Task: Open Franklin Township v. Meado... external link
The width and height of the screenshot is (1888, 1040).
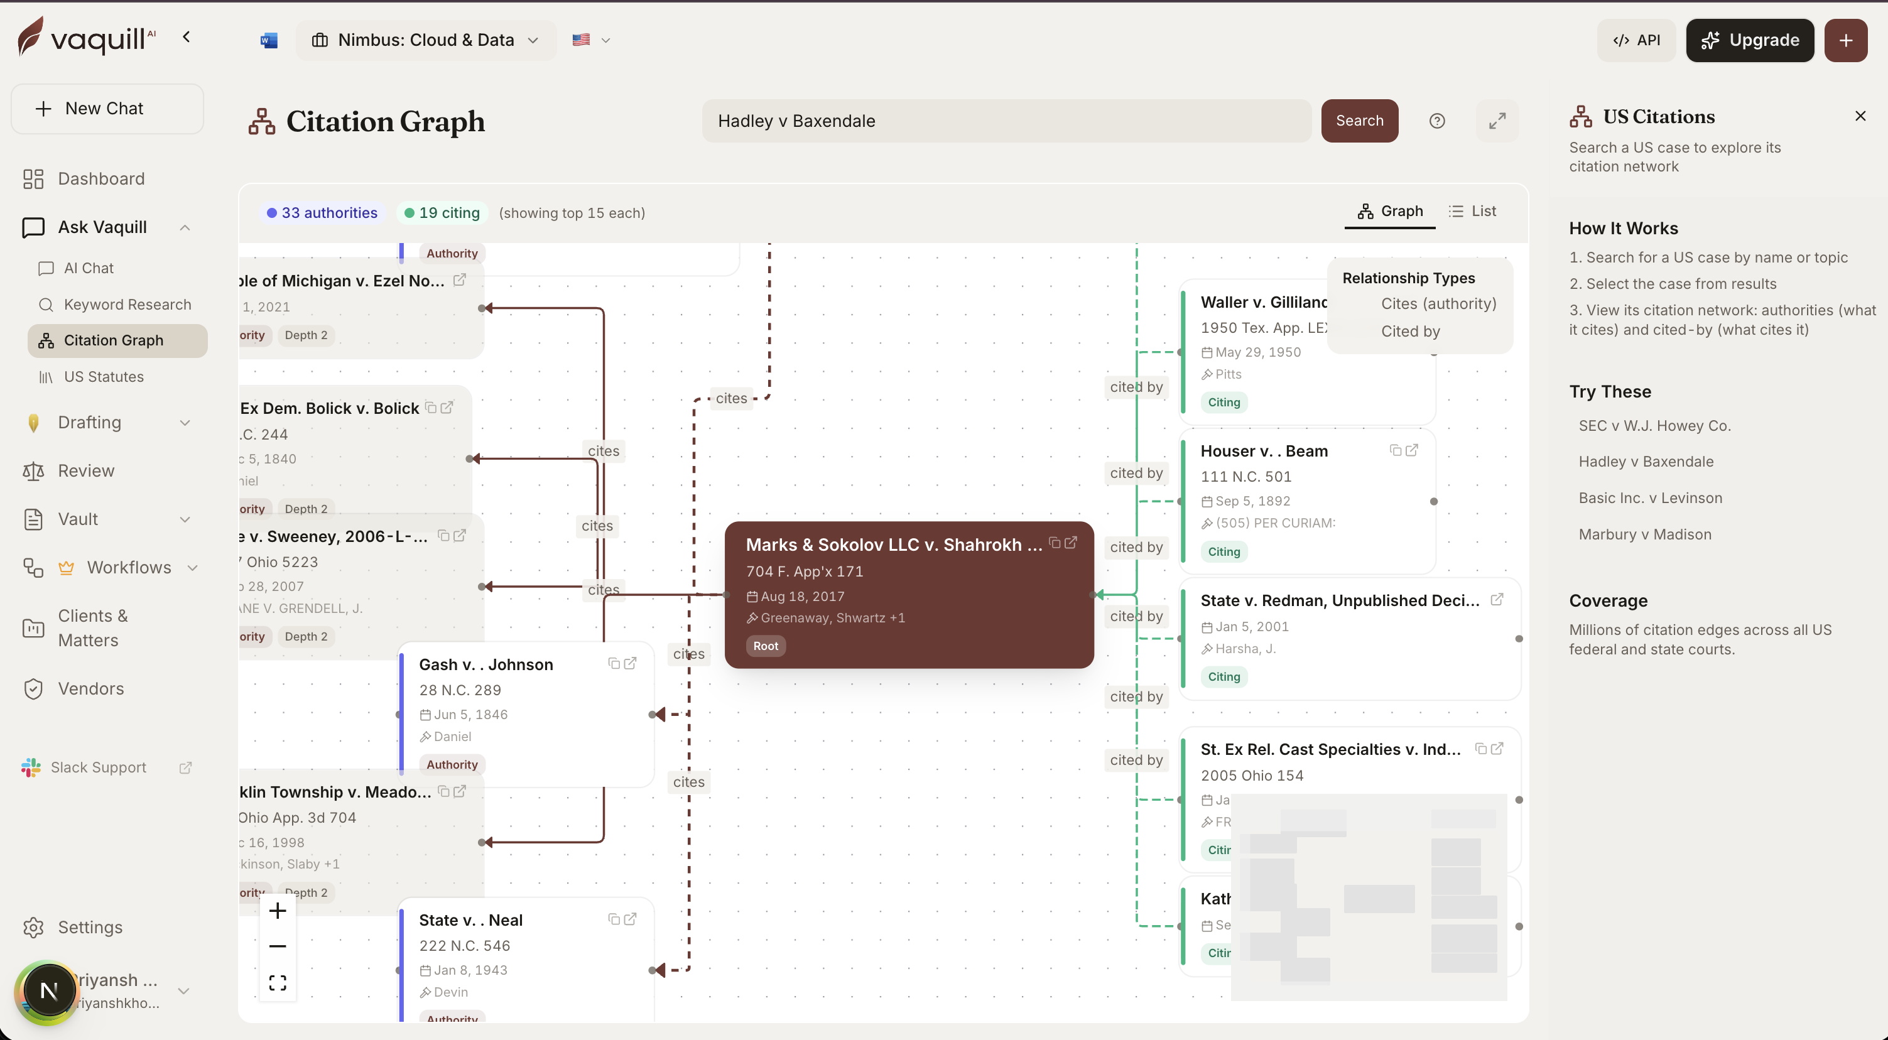Action: pos(460,791)
